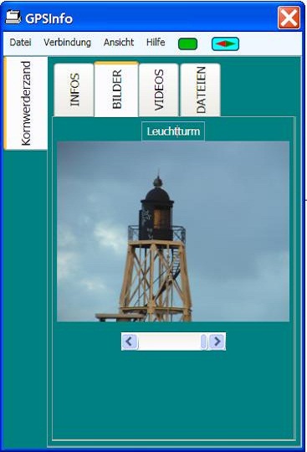Image resolution: width=307 pixels, height=452 pixels.
Task: Open the Hilfe menu
Action: (x=156, y=43)
